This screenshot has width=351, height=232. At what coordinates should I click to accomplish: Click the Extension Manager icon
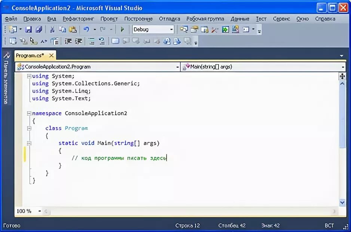(235, 29)
